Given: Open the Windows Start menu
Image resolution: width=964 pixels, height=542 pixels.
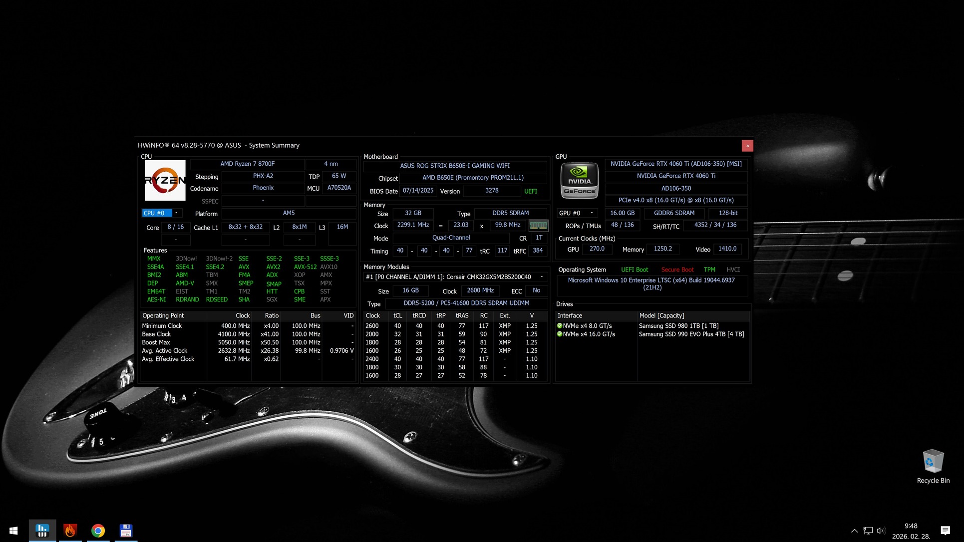Looking at the screenshot, I should point(13,531).
